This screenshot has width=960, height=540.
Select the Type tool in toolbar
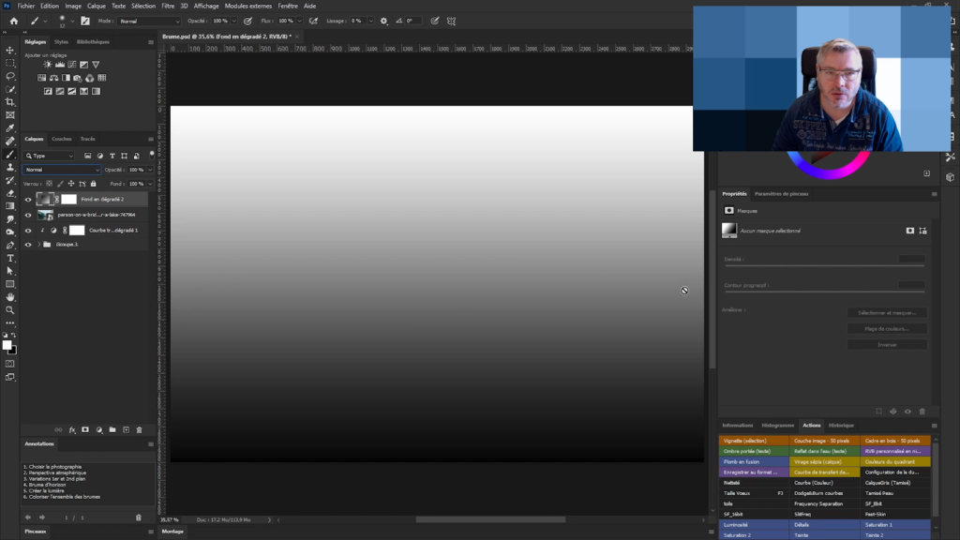click(x=9, y=259)
